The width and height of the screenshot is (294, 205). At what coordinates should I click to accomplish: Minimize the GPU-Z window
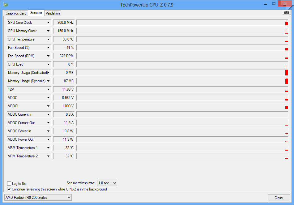click(x=266, y=4)
